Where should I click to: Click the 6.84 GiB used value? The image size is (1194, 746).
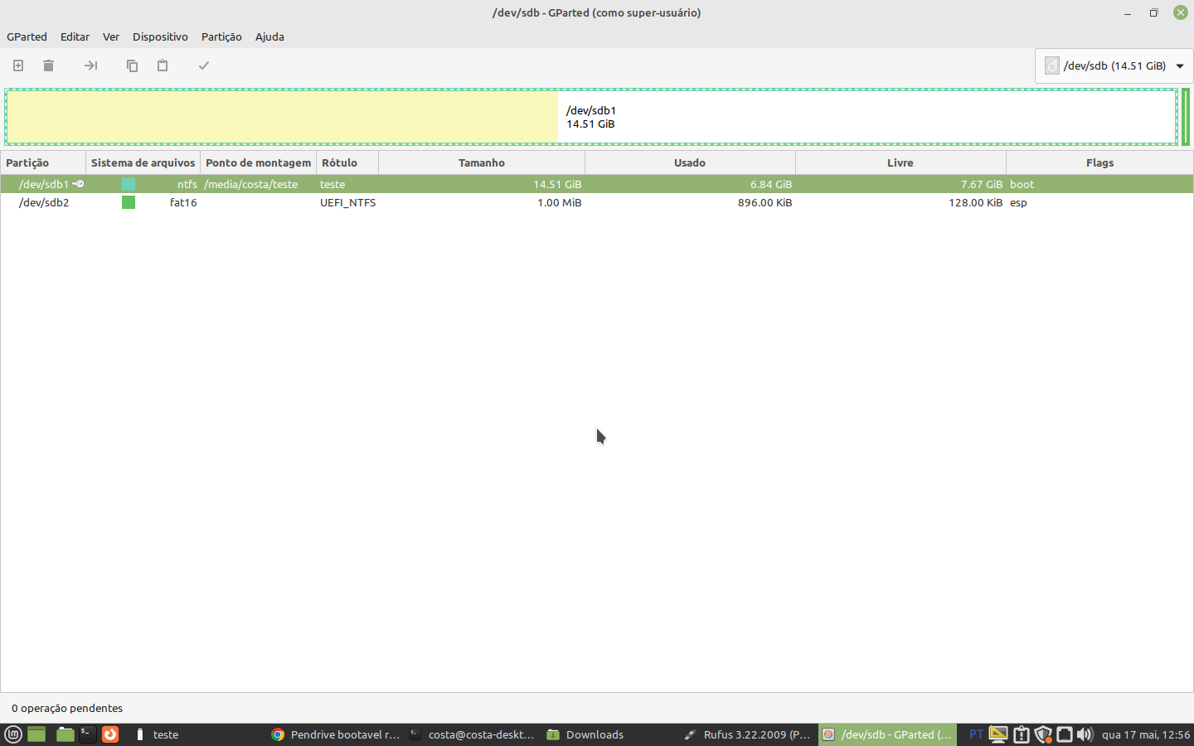pyautogui.click(x=771, y=184)
